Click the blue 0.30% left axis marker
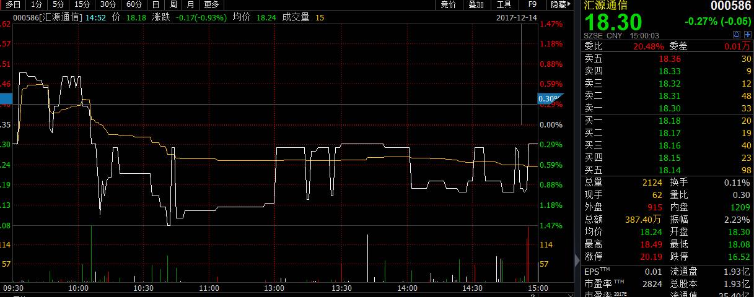 (x=6, y=98)
